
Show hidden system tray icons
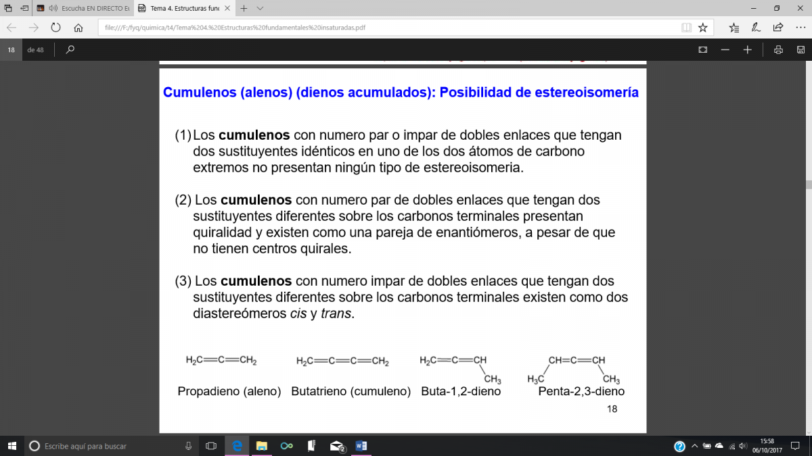click(x=694, y=446)
